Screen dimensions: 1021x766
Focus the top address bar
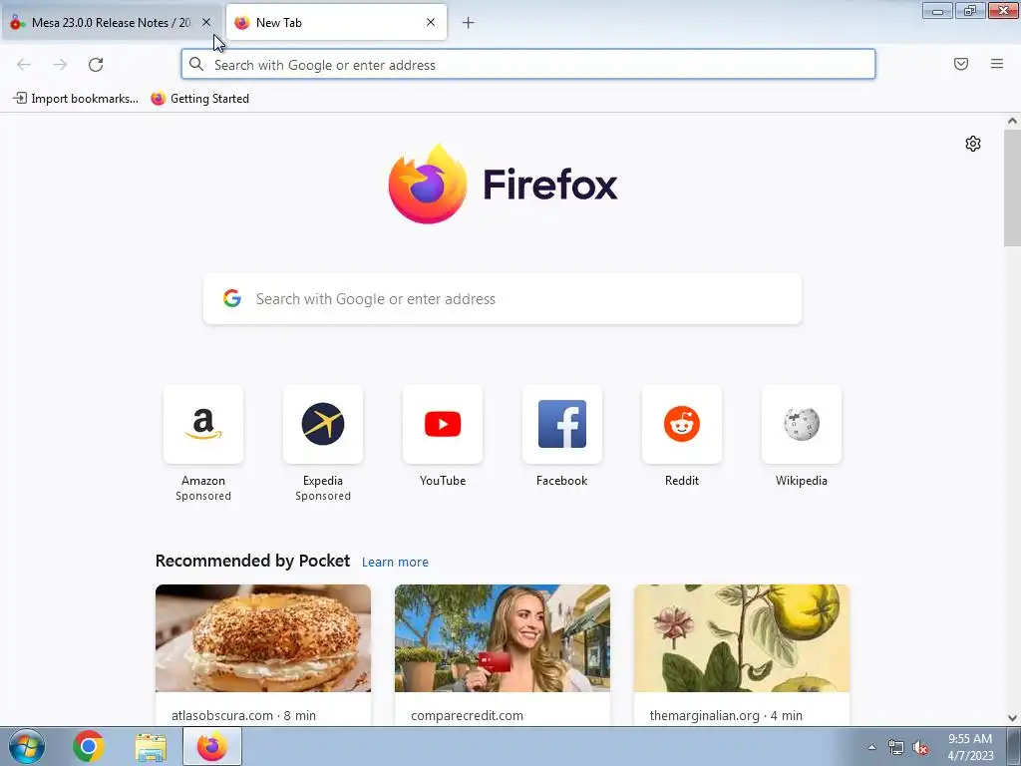[x=528, y=65]
